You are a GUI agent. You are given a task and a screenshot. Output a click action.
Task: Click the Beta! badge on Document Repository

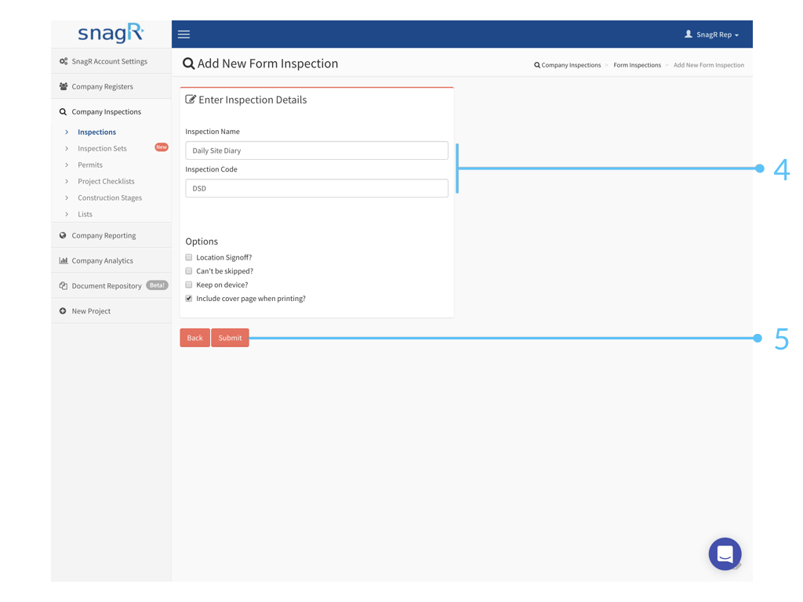tap(157, 285)
